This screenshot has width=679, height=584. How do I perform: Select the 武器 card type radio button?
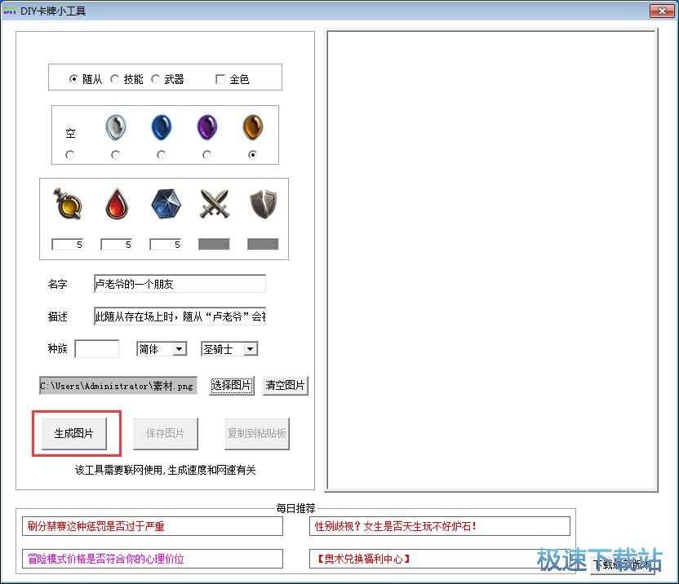coord(156,79)
